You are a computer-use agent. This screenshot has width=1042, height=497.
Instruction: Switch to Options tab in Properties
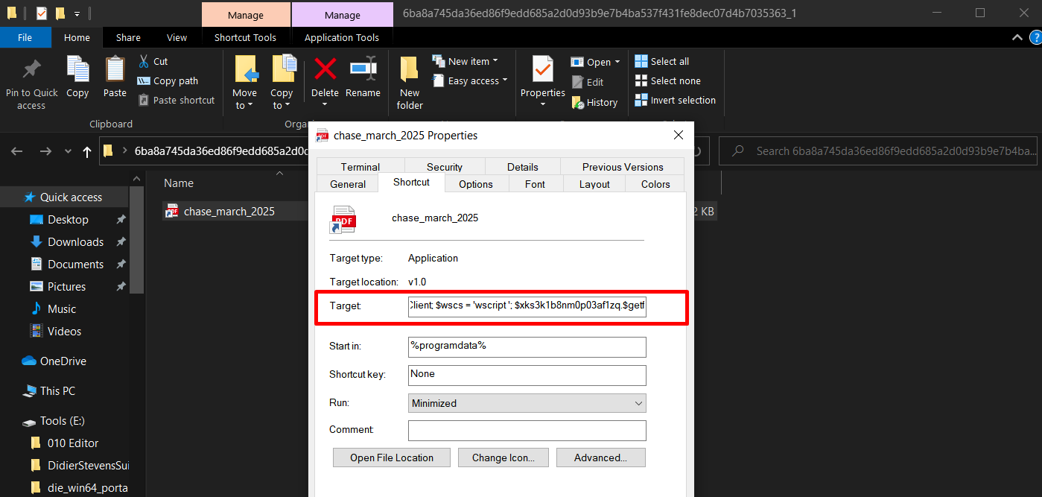(476, 184)
